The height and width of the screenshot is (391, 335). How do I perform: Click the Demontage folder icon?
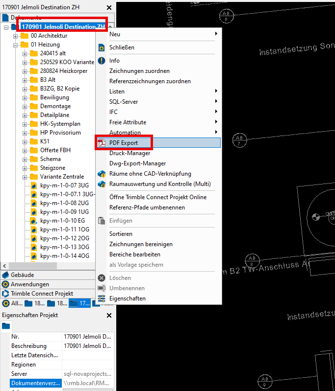coord(34,106)
